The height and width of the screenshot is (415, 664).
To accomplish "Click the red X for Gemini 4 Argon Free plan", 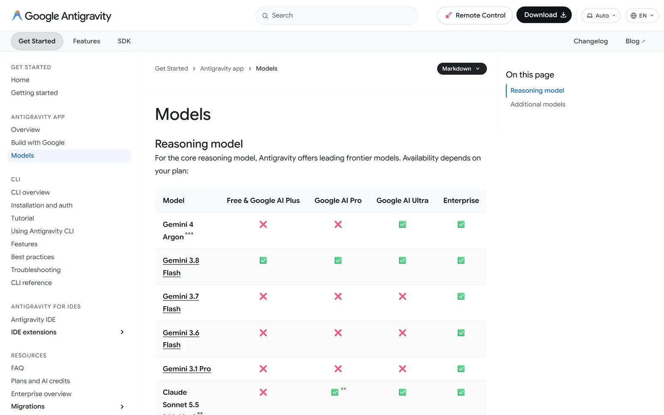I will pos(263,225).
